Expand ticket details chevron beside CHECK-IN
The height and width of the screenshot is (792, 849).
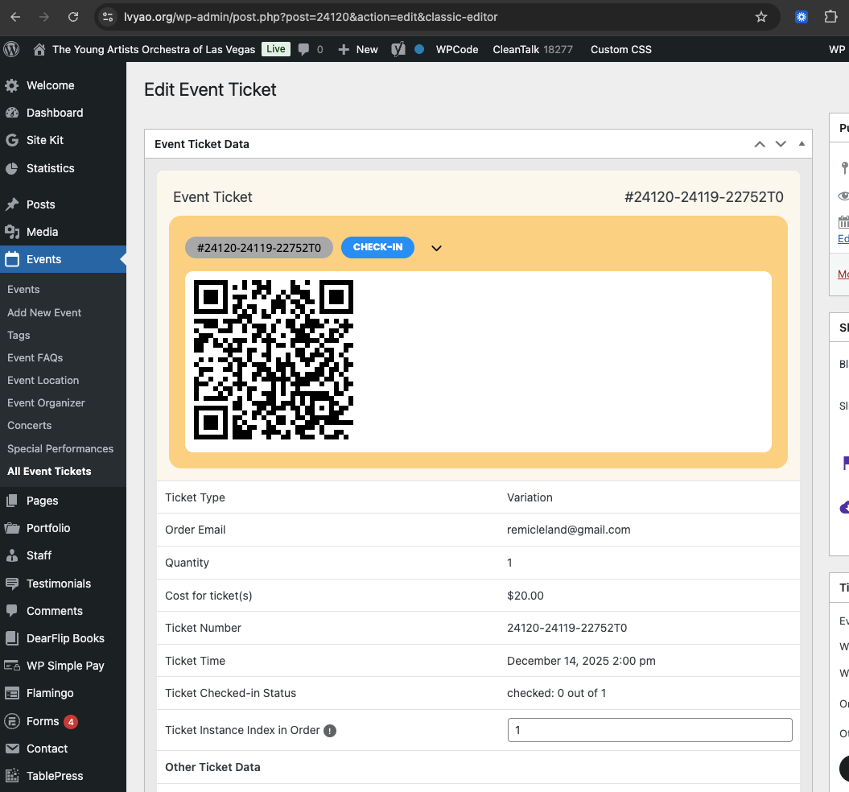click(436, 248)
